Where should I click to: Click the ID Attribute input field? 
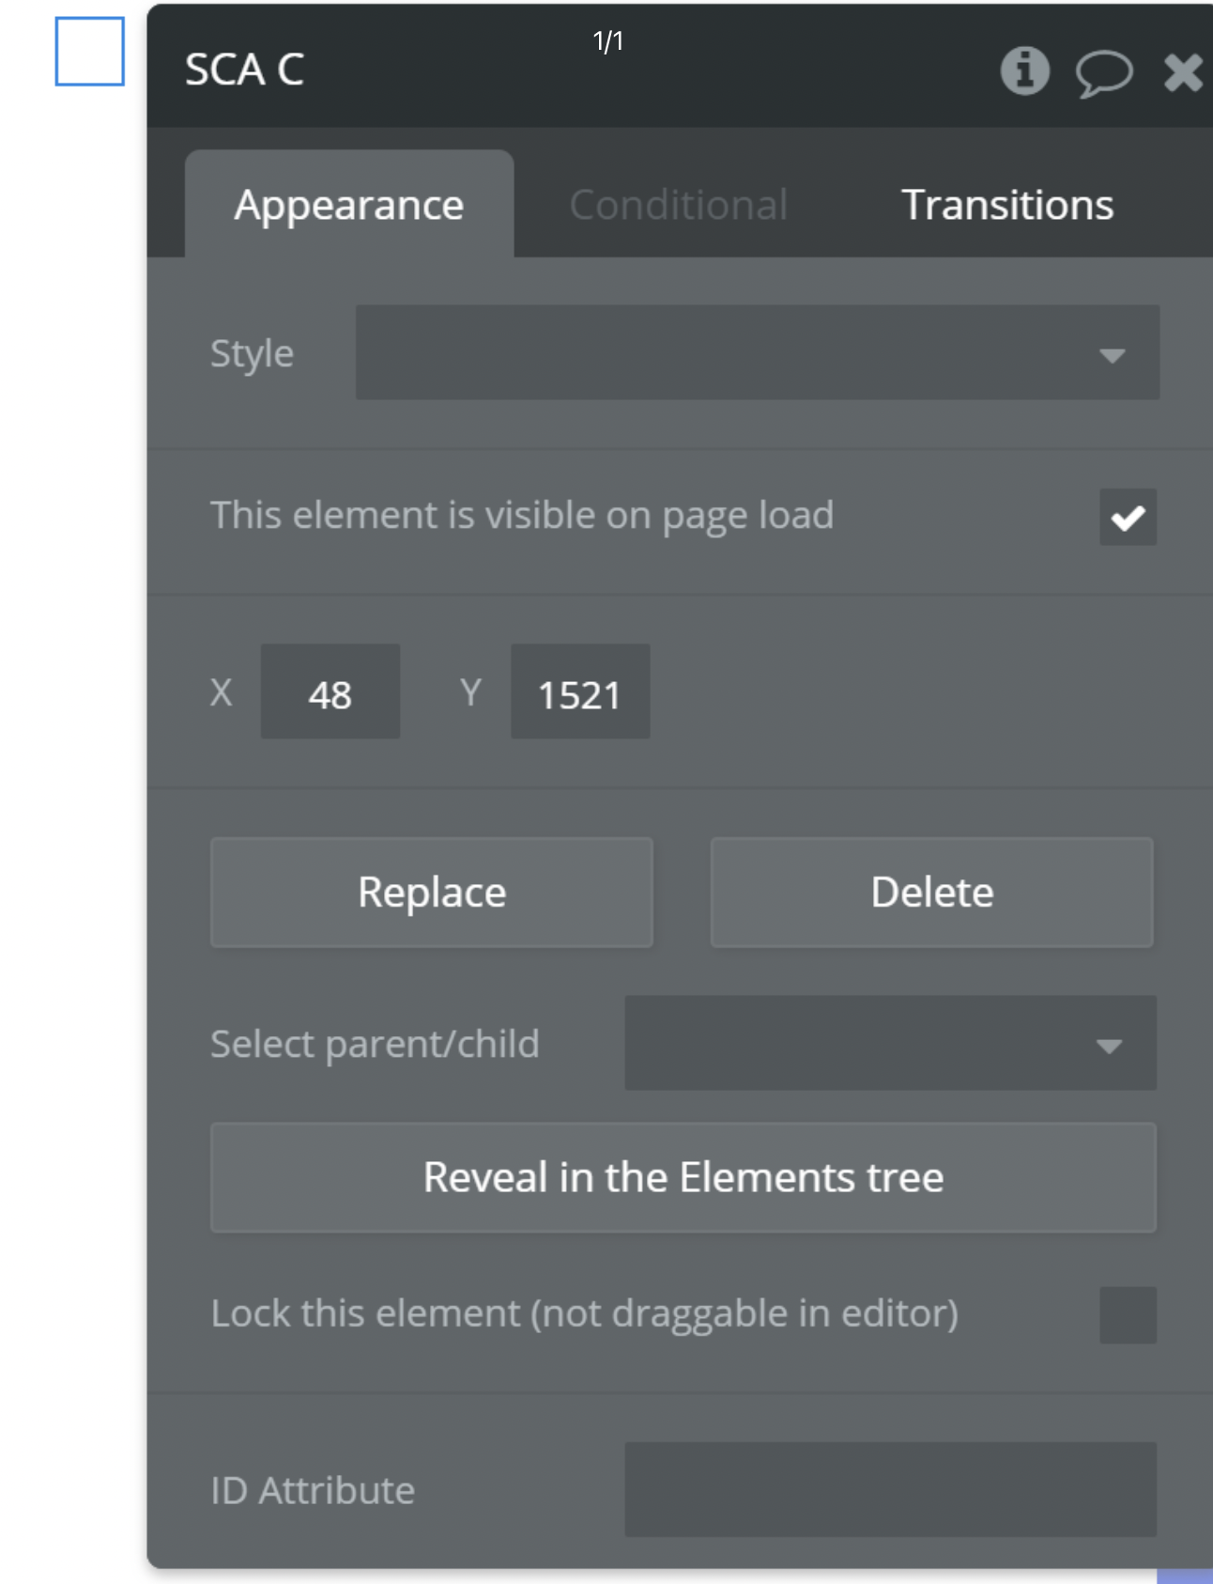pos(889,1489)
